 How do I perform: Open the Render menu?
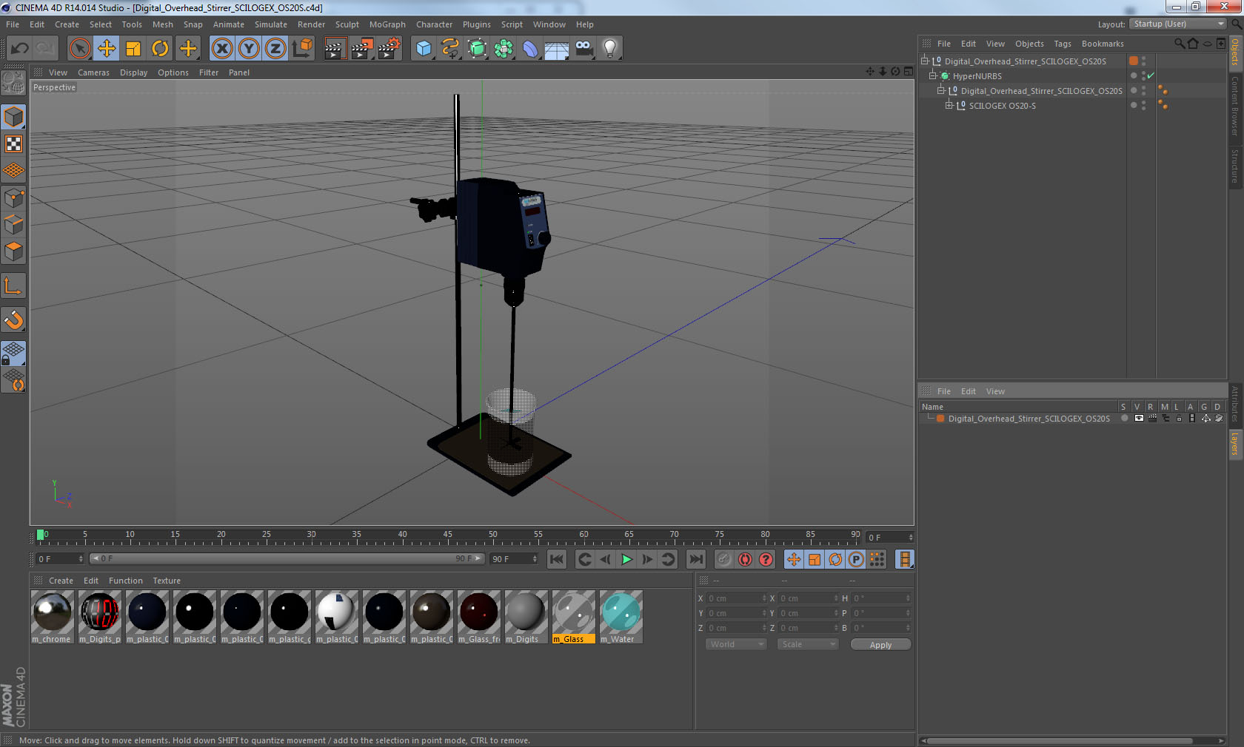[311, 24]
